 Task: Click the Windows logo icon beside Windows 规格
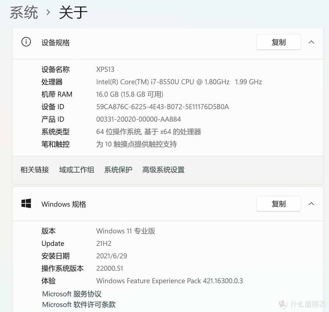click(x=26, y=204)
